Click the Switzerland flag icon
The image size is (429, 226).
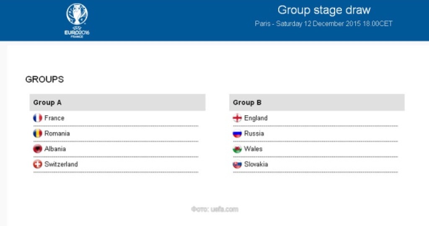pyautogui.click(x=38, y=164)
